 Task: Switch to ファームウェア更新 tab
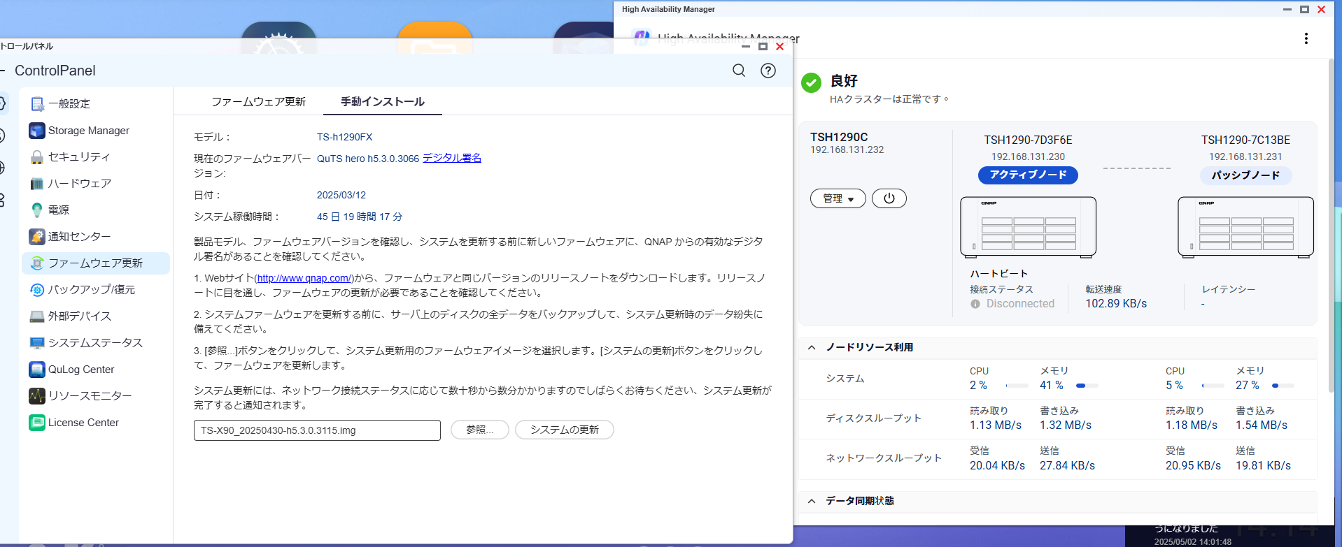(258, 102)
